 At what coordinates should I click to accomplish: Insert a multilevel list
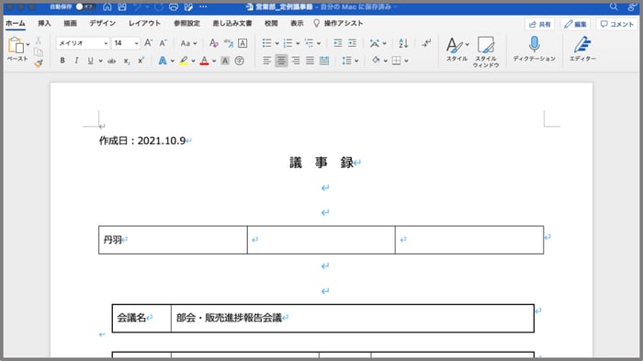point(309,43)
